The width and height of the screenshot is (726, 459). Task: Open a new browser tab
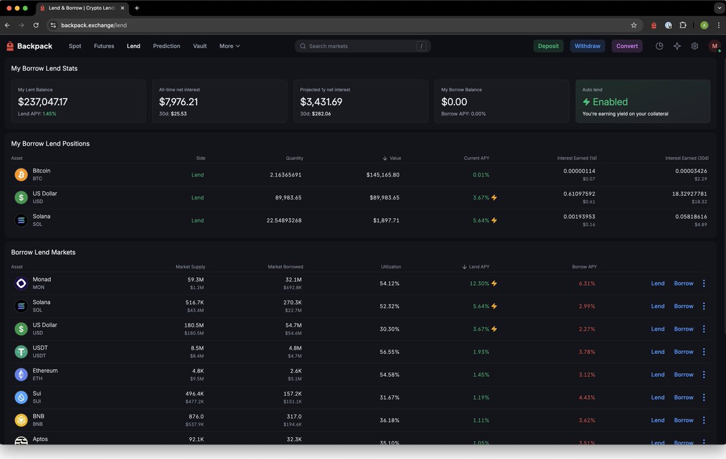coord(137,8)
